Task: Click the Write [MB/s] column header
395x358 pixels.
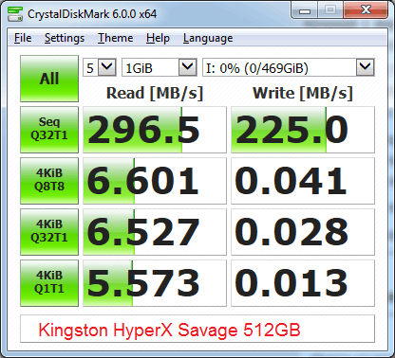Action: 303,93
